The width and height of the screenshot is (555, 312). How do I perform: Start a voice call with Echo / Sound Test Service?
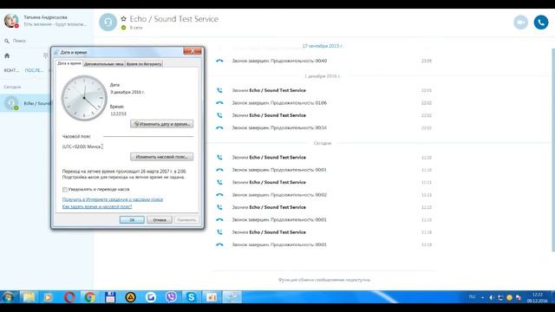541,23
